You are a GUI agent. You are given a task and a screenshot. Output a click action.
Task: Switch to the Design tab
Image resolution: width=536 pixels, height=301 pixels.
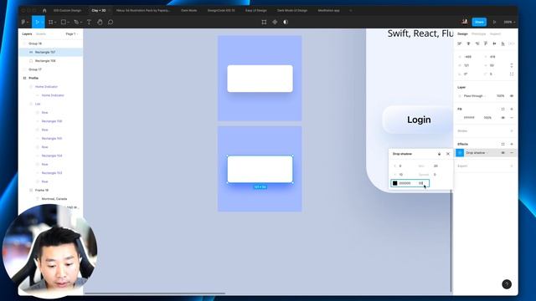pyautogui.click(x=462, y=33)
